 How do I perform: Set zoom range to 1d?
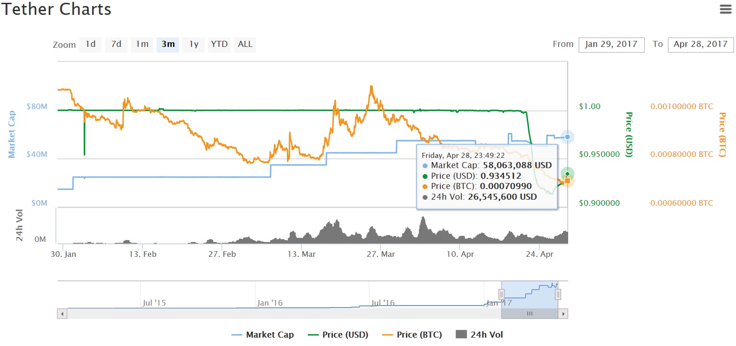coord(91,44)
